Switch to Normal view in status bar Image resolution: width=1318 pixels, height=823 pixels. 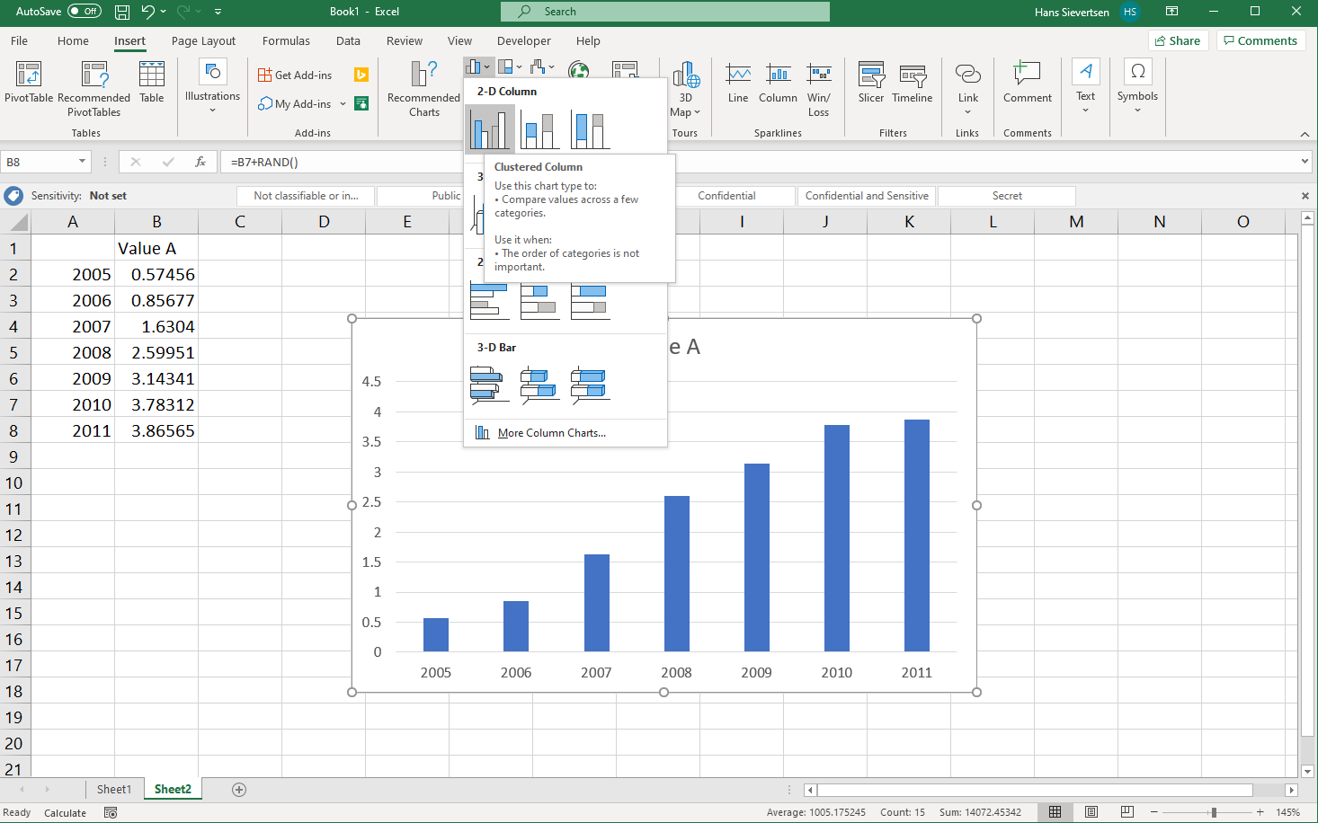coord(1055,812)
